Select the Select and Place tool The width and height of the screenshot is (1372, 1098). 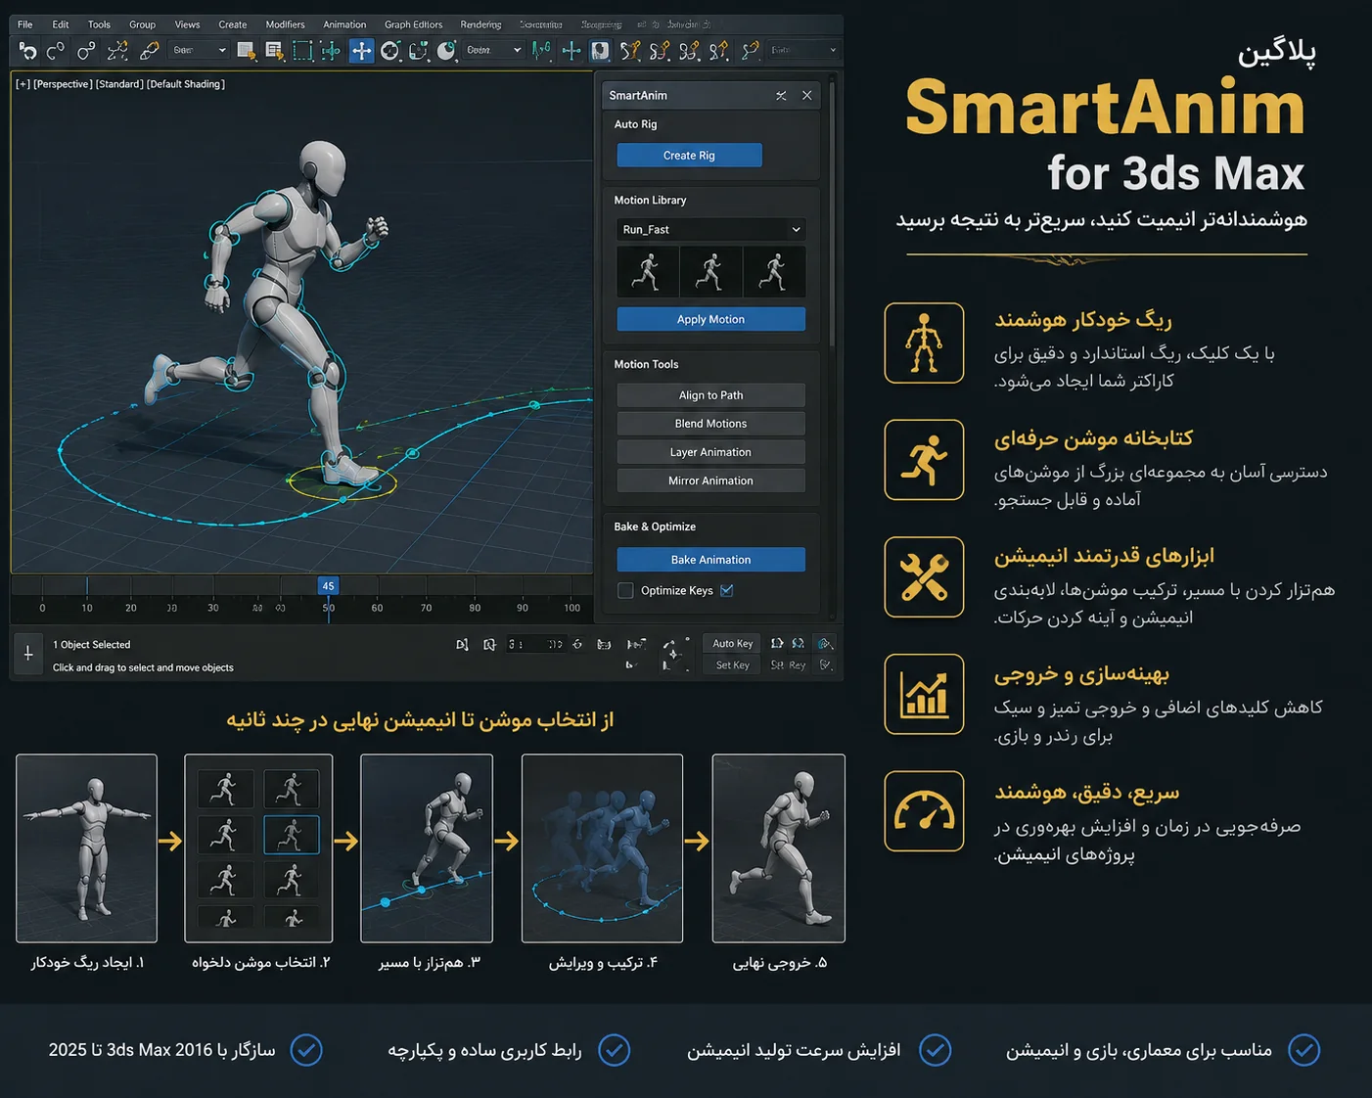click(x=446, y=51)
